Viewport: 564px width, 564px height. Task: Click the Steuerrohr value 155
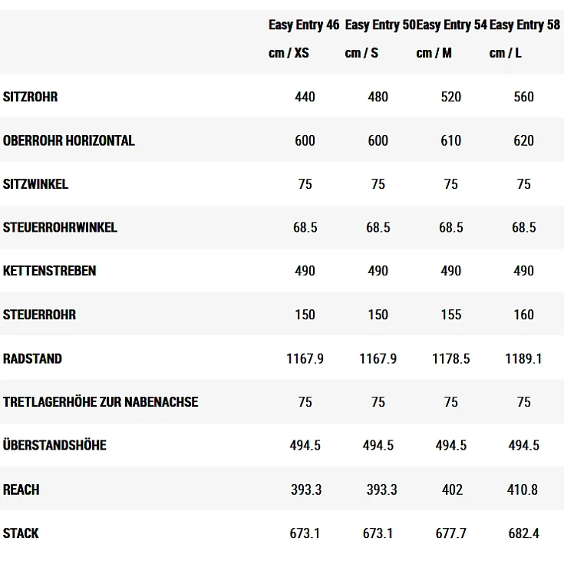[451, 315]
